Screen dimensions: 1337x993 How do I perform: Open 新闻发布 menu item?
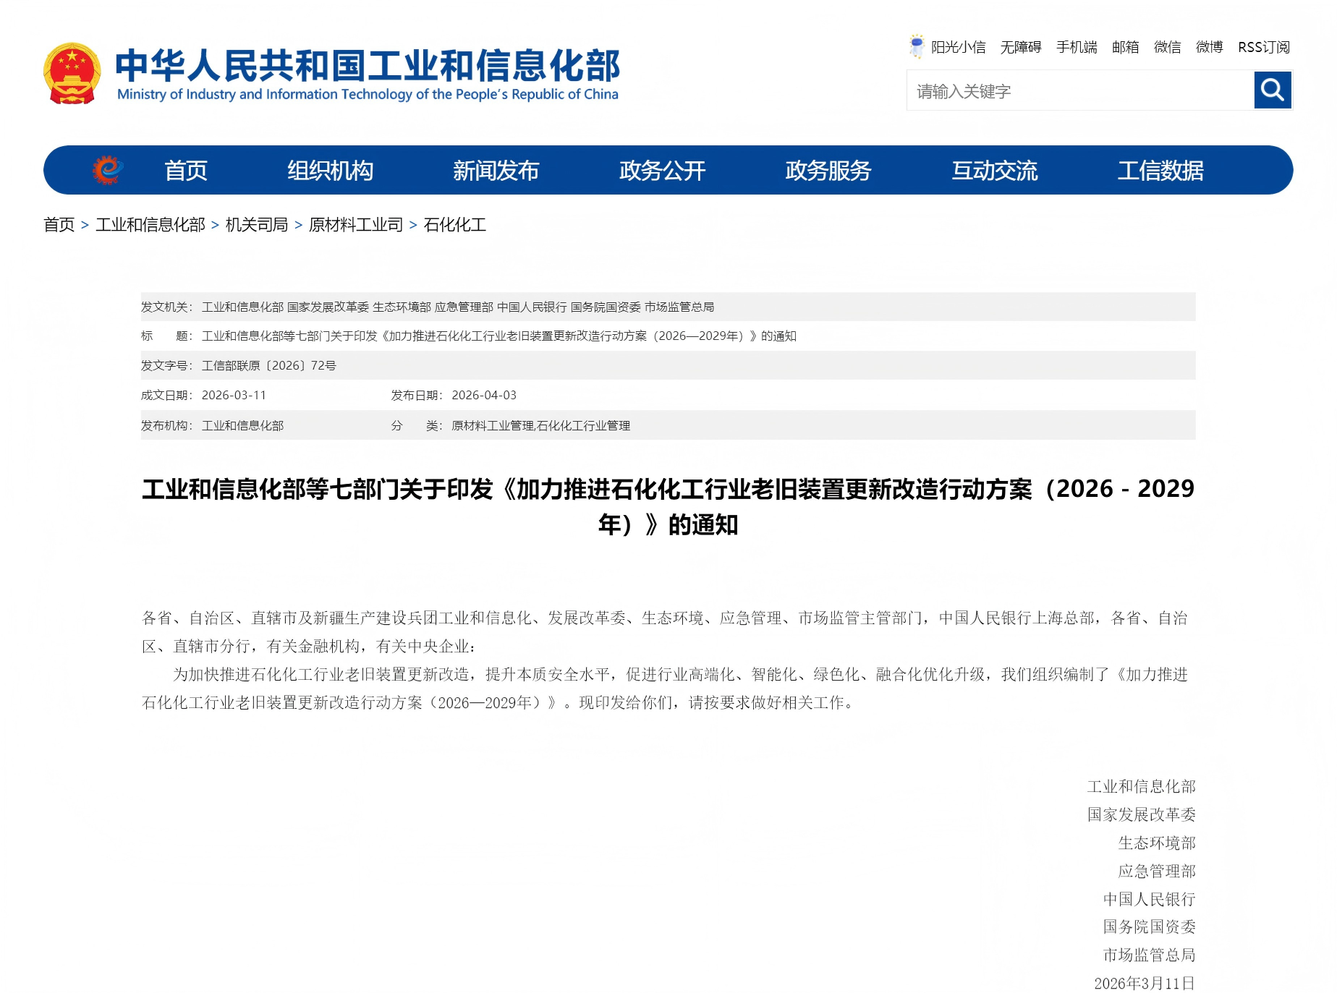pyautogui.click(x=496, y=170)
